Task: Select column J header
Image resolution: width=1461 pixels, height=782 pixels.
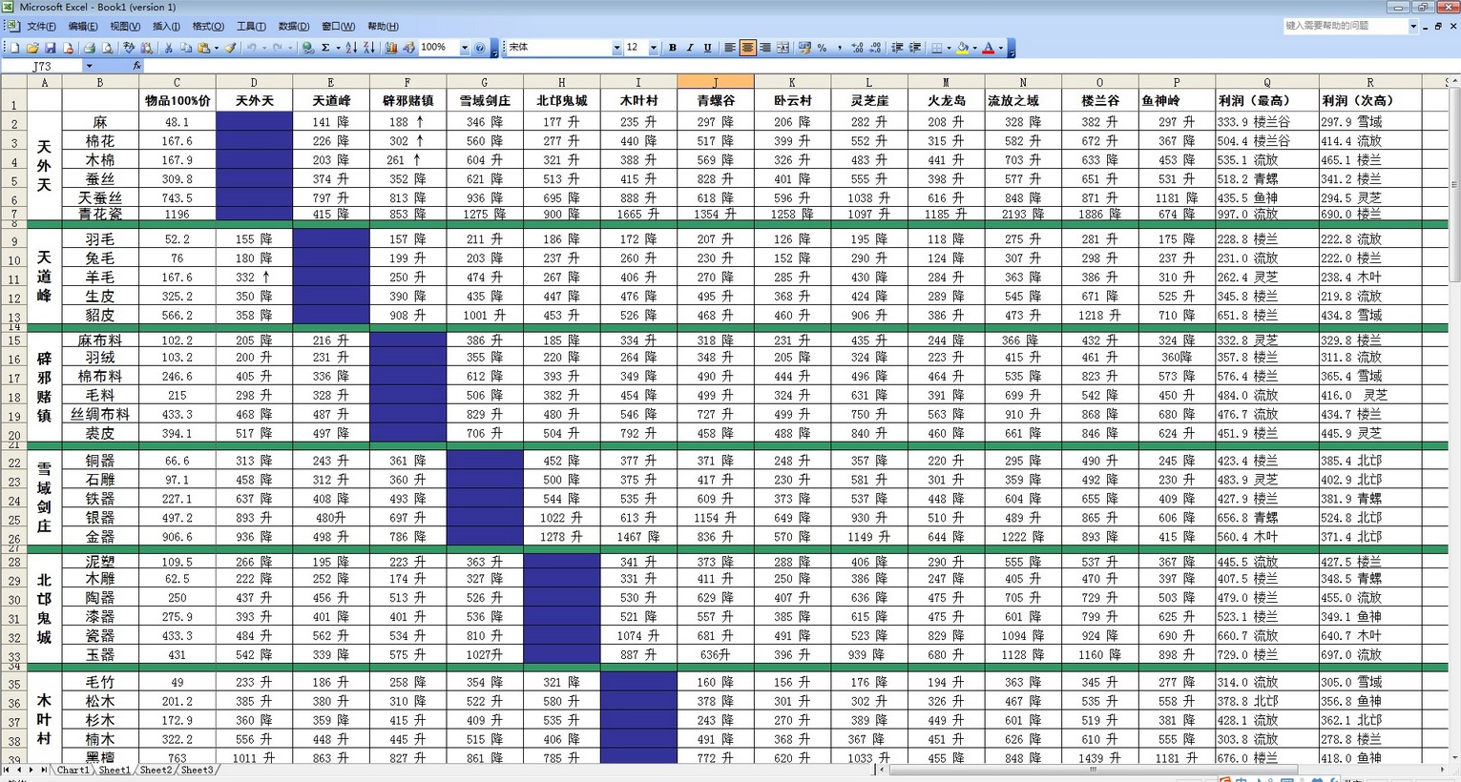Action: 715,82
